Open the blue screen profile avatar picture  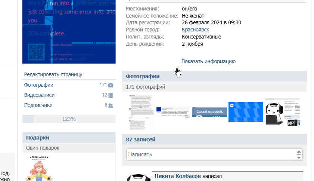coord(69,32)
